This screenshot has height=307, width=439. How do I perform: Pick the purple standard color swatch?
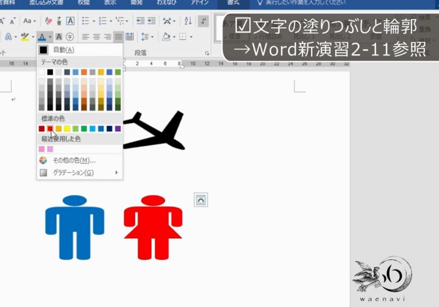tap(118, 128)
